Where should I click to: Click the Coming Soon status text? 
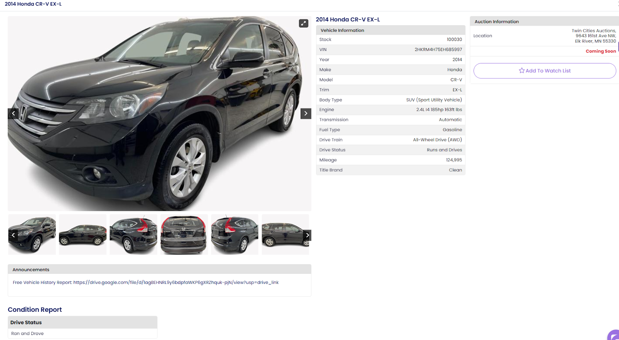[x=601, y=51]
